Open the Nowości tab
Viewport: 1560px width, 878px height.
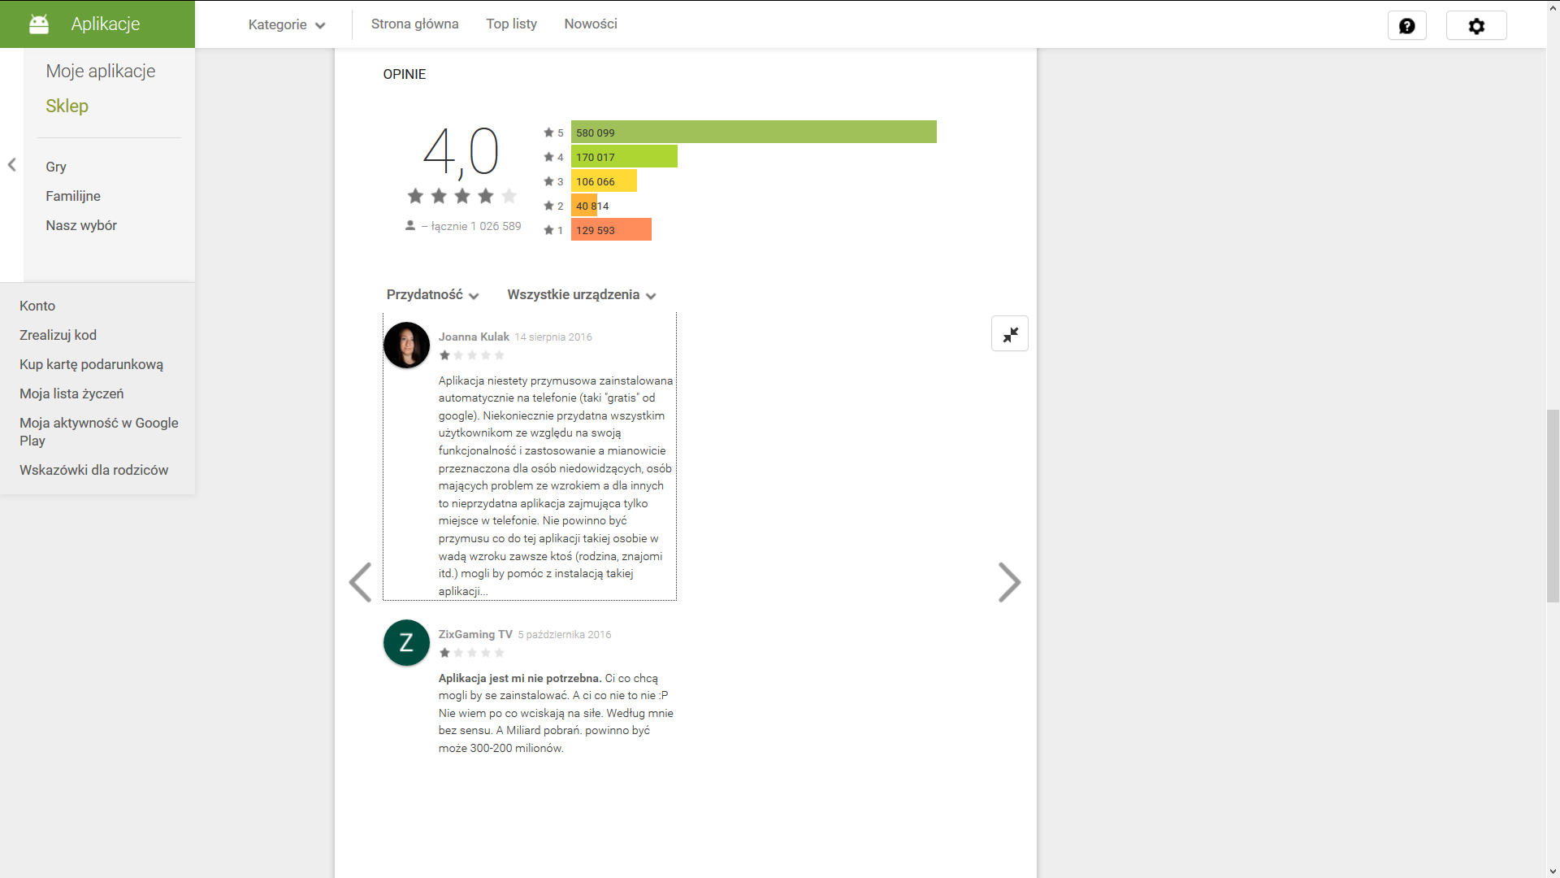pyautogui.click(x=591, y=24)
